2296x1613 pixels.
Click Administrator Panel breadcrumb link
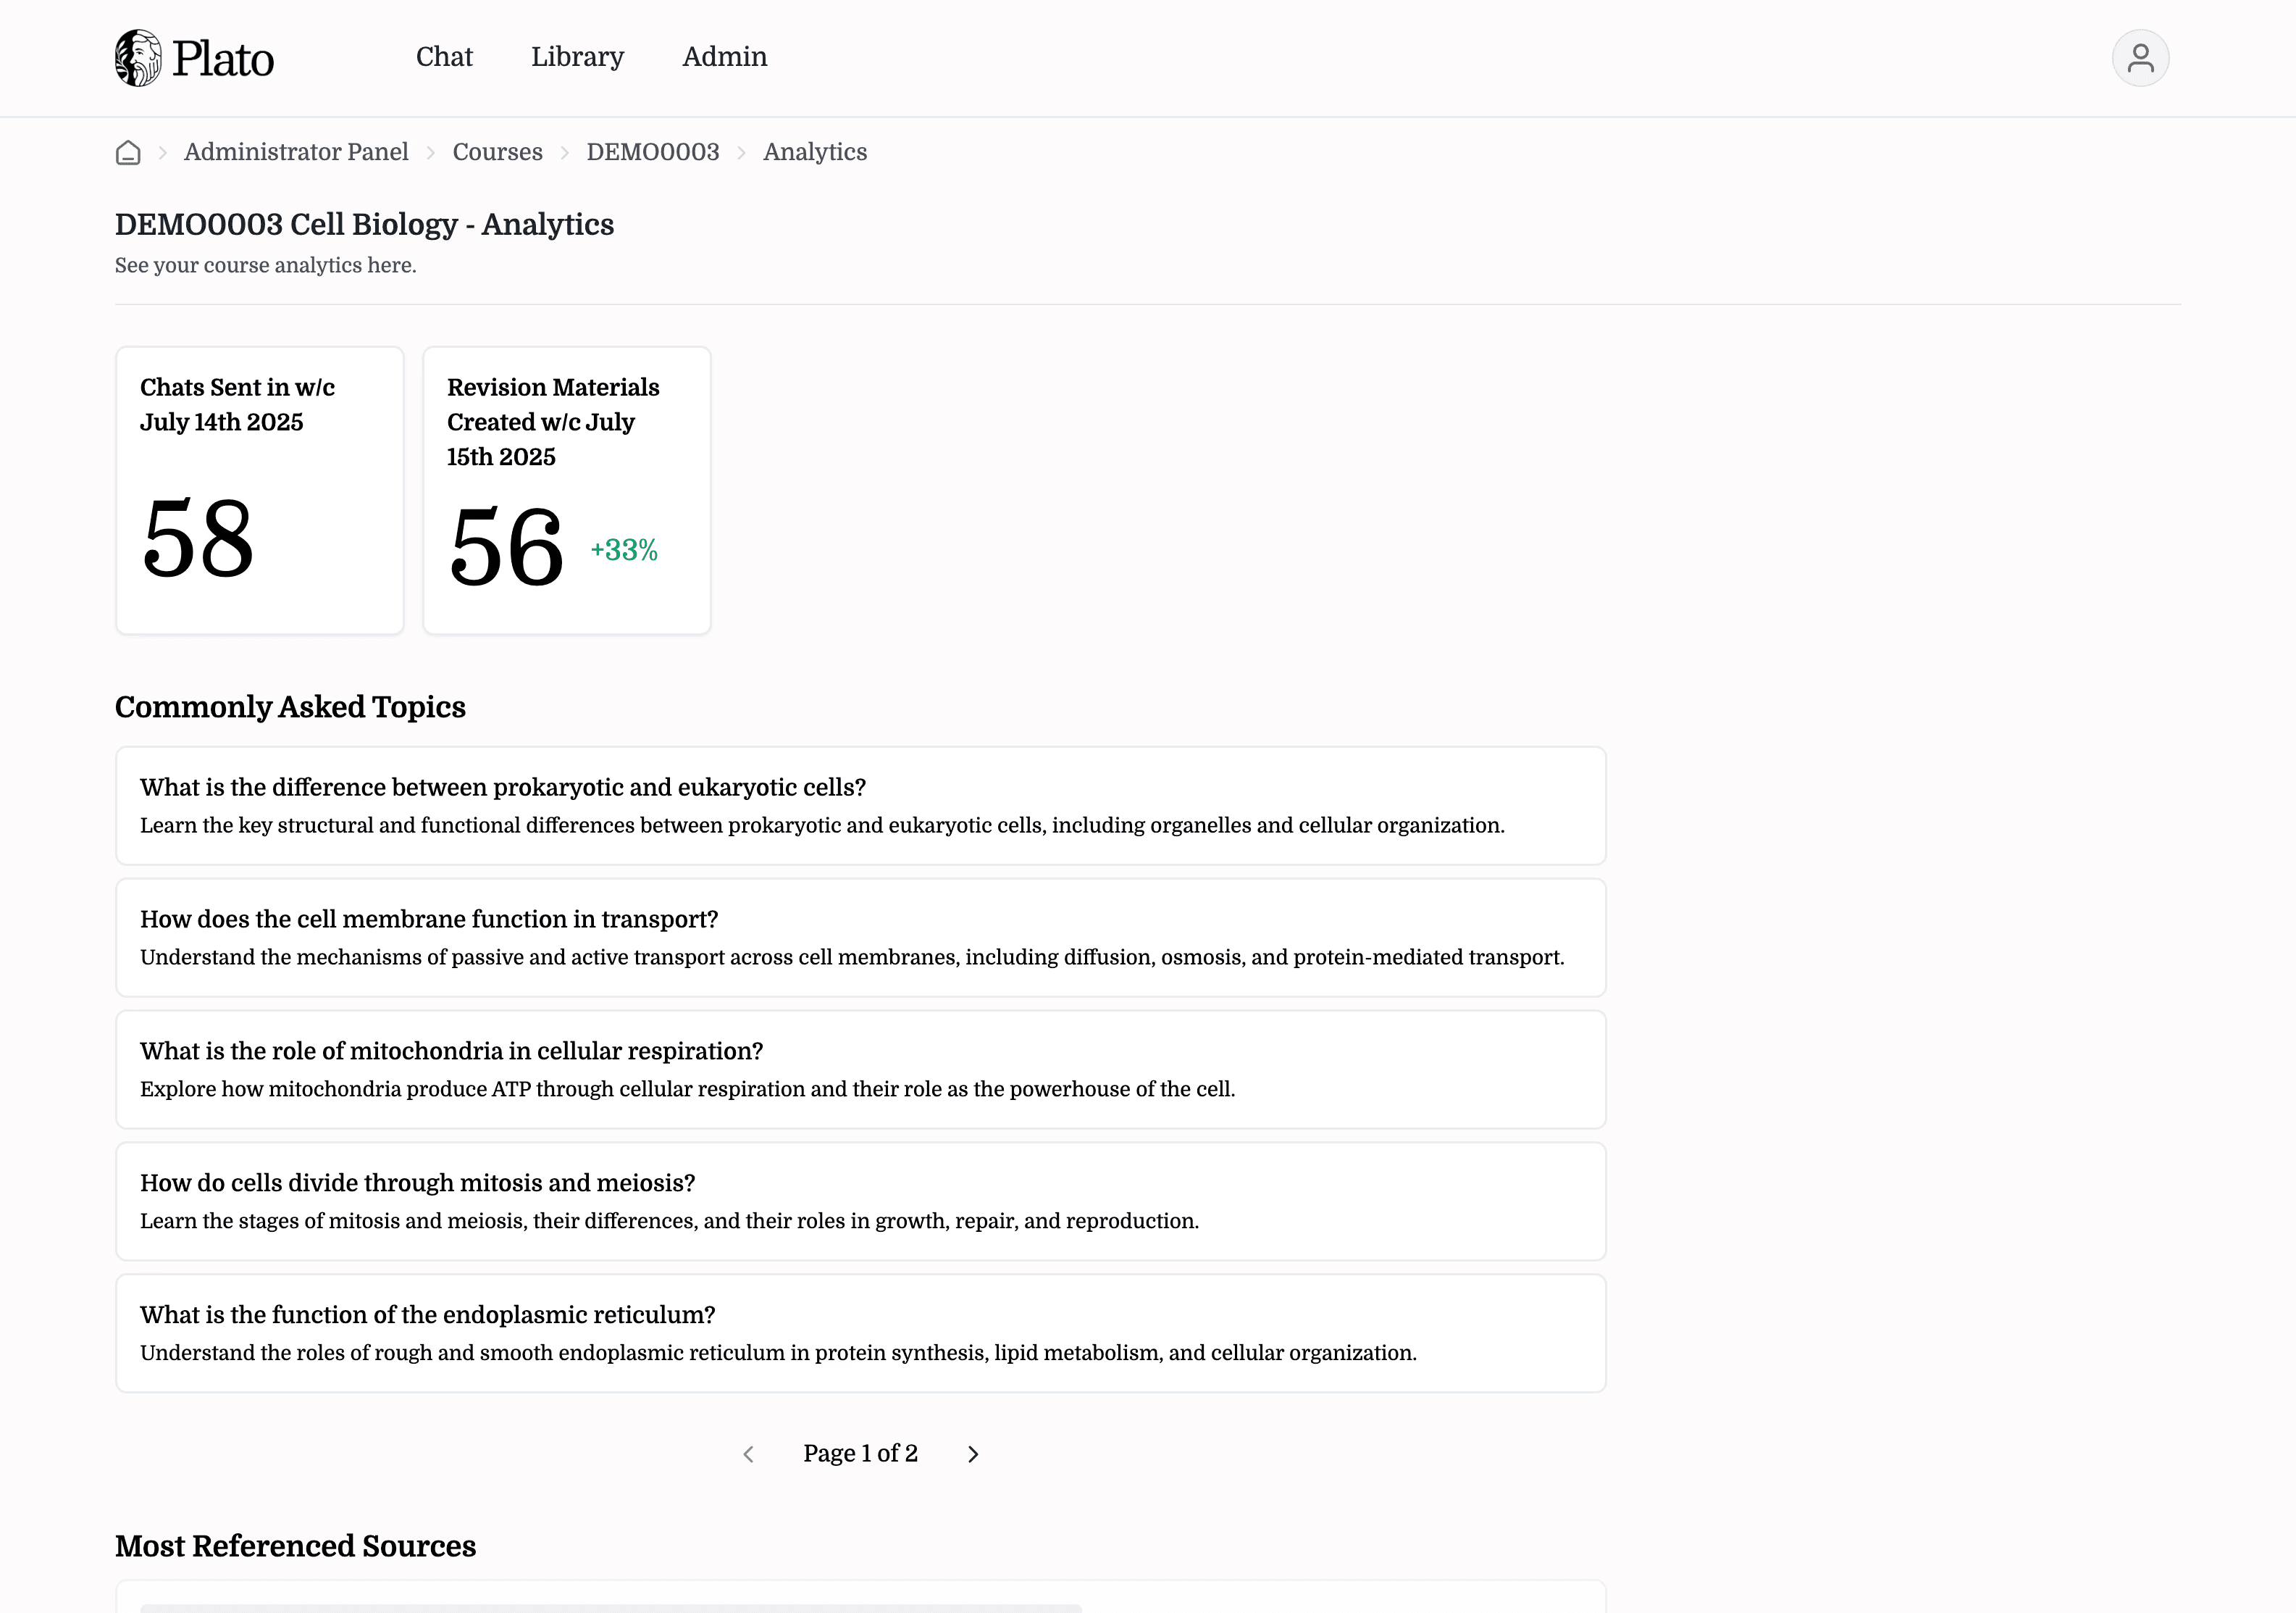[x=296, y=152]
